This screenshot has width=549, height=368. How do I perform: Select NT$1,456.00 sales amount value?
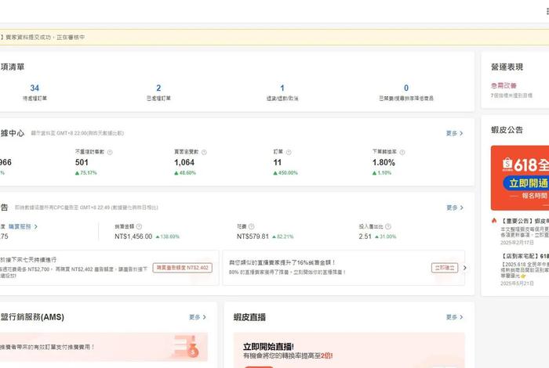pyautogui.click(x=133, y=236)
